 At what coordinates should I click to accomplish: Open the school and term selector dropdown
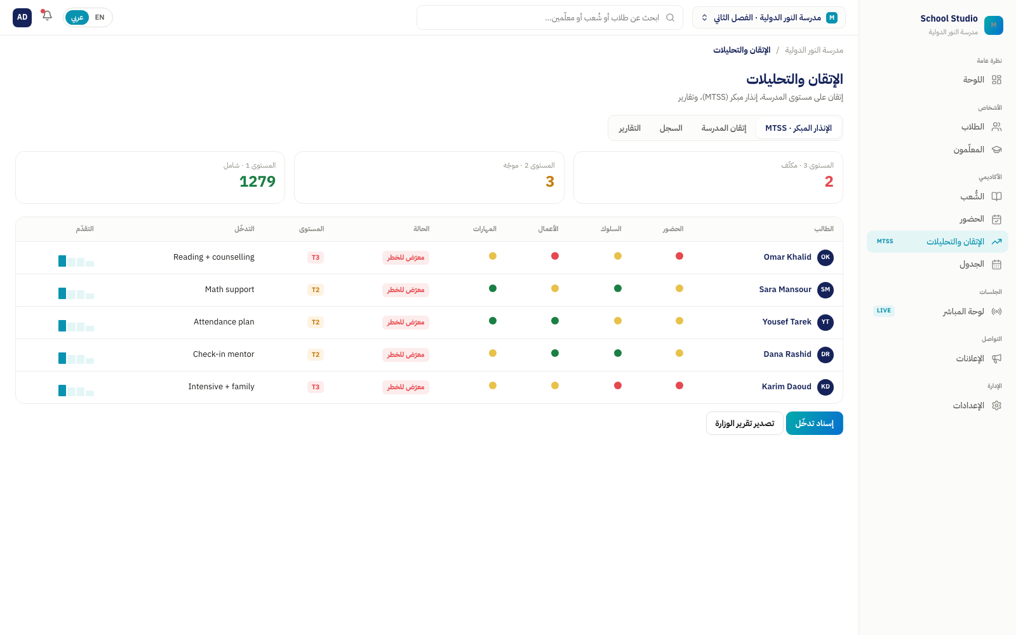(x=768, y=18)
